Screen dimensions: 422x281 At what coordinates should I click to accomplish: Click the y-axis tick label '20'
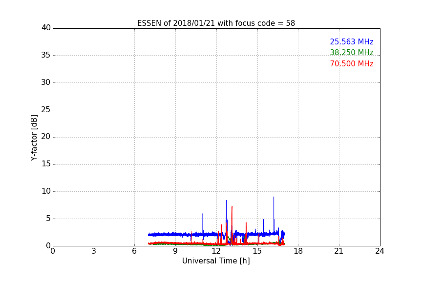tap(46, 137)
